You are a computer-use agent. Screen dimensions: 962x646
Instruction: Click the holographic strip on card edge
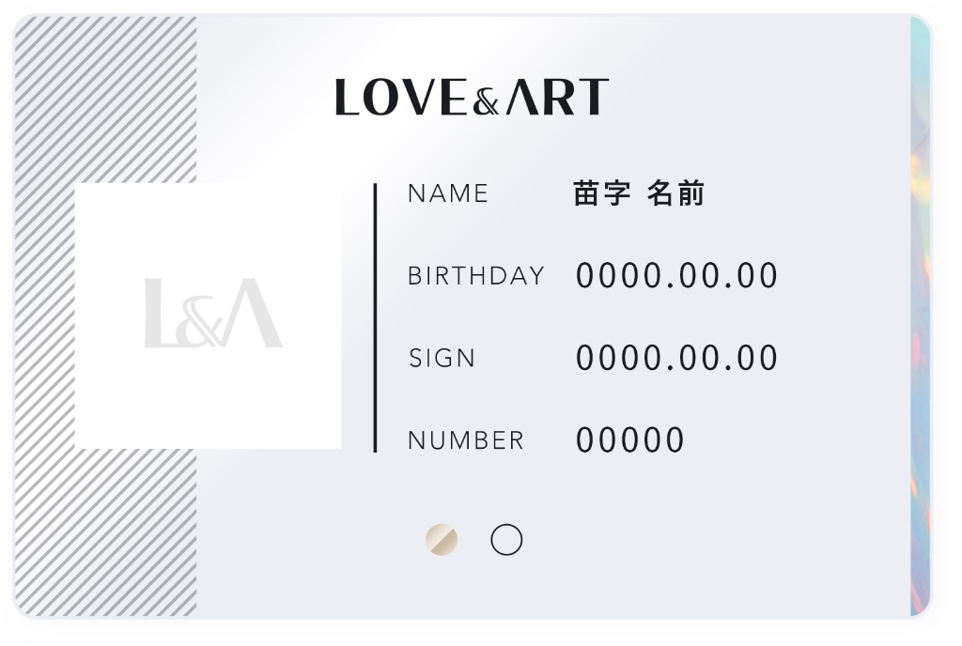point(920,319)
